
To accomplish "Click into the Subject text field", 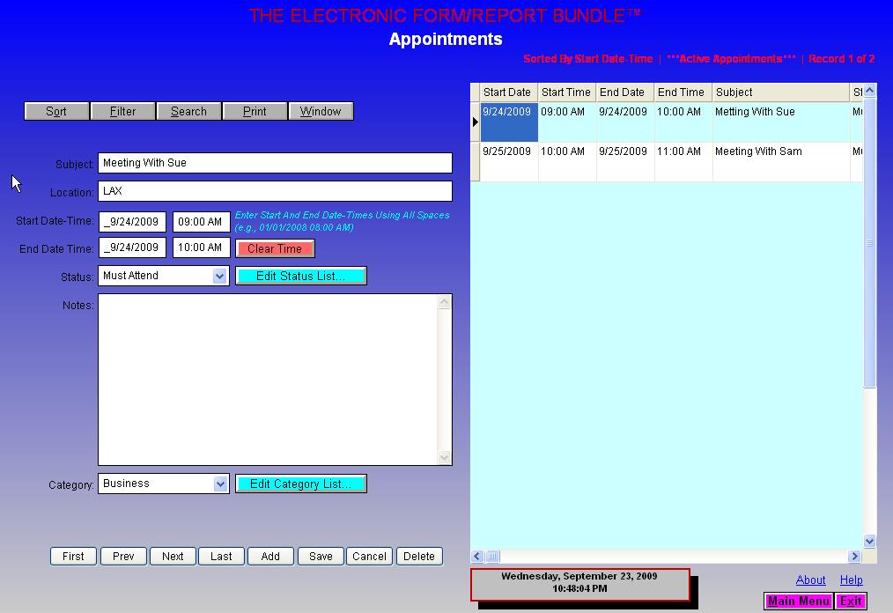I will click(275, 163).
